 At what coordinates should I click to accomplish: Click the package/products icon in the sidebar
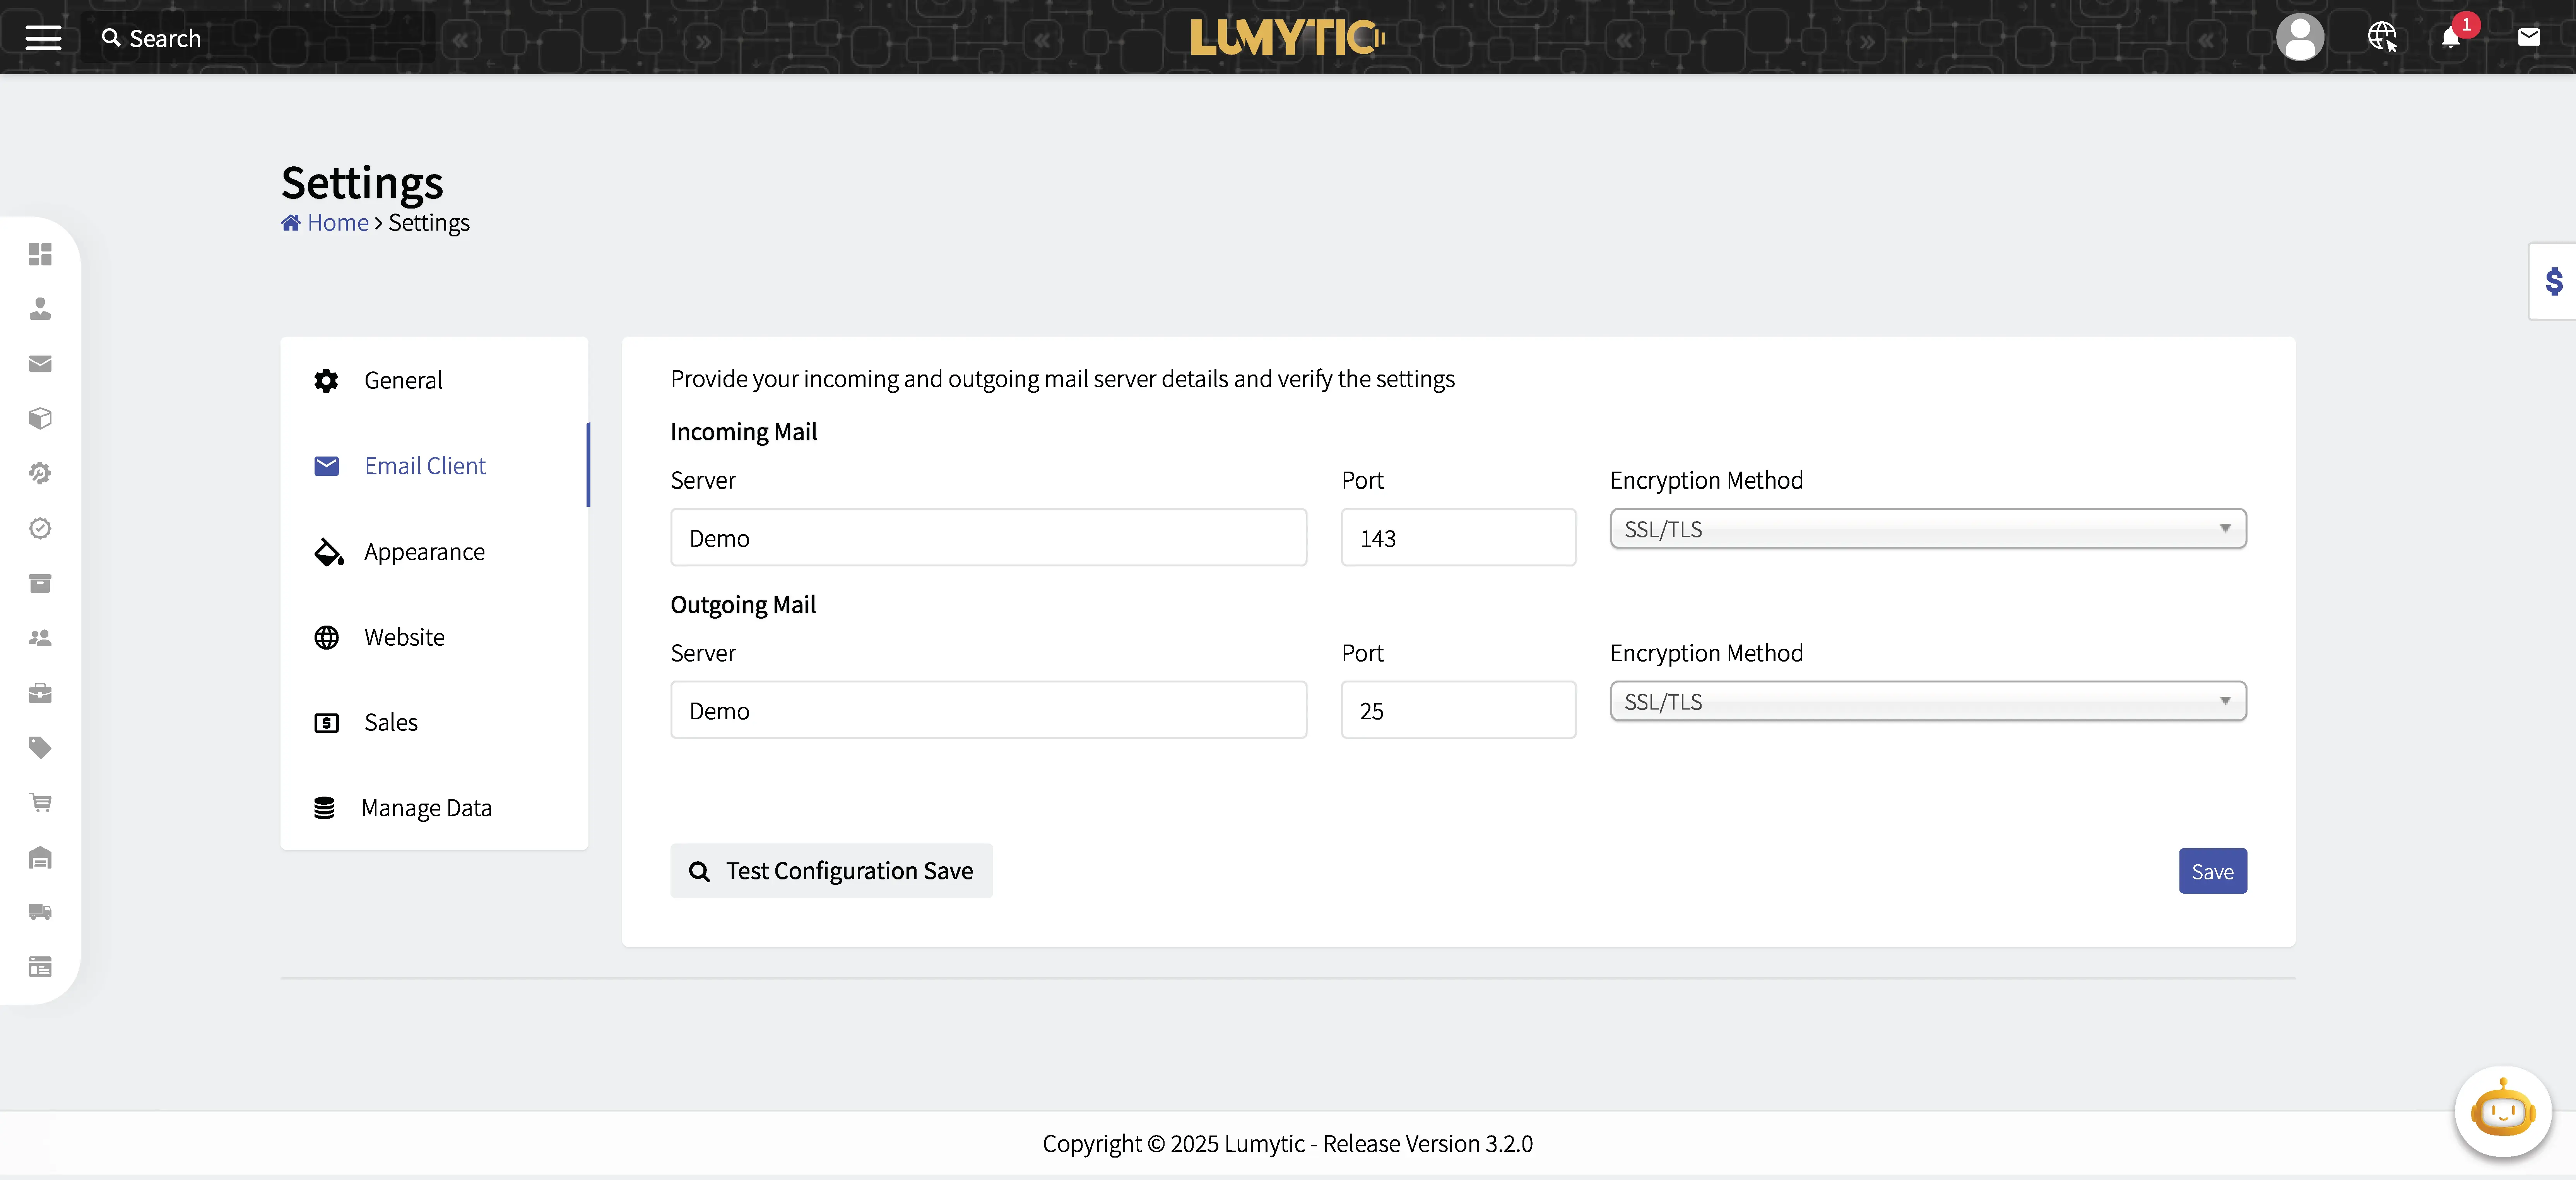[x=40, y=418]
